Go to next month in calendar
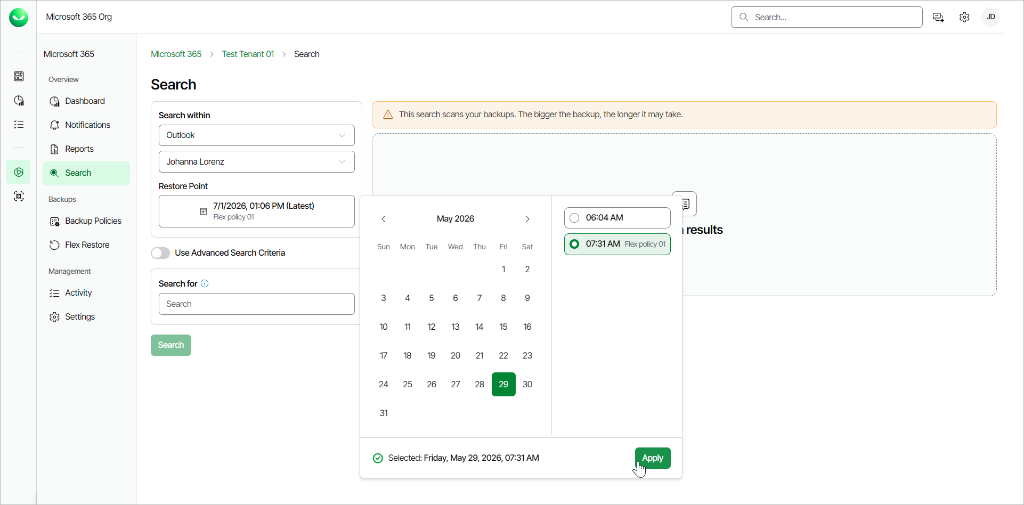 coord(527,219)
